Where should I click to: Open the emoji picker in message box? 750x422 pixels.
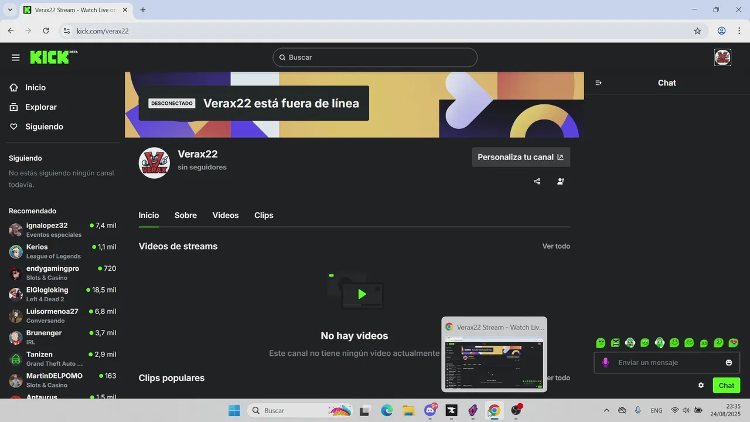[x=729, y=363]
